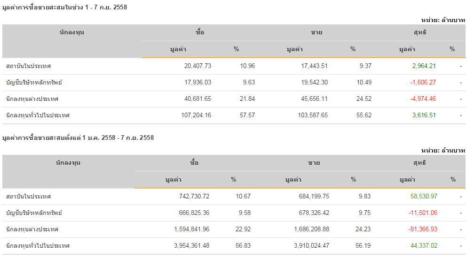The width and height of the screenshot is (474, 259).
Task: Select the -1,606.27 net value in red
Action: [423, 82]
